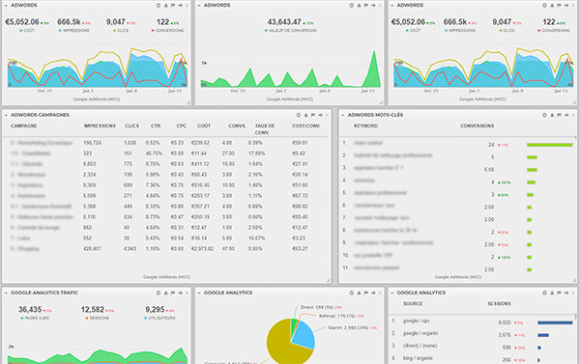
Task: Collapse the Google Analytics Source widget
Action: [x=392, y=294]
